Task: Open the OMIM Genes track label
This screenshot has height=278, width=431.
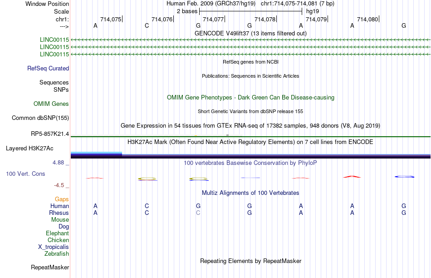Action: [51, 104]
